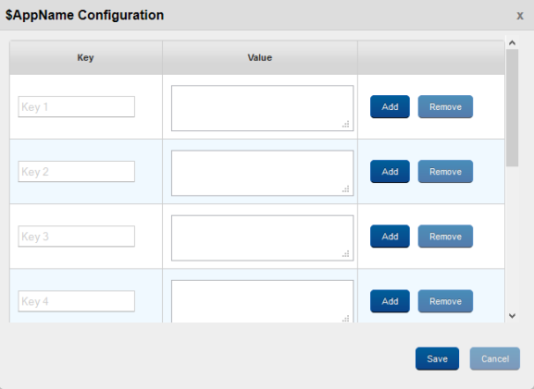Remove the Key 3 row

point(445,237)
